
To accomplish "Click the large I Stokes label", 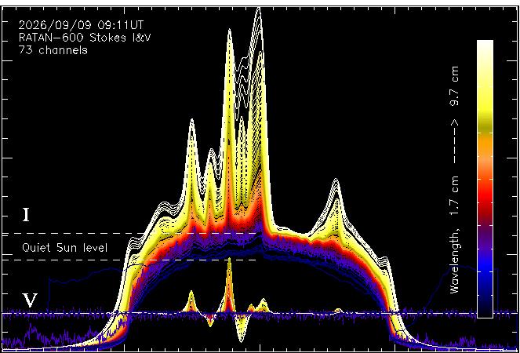I will click(x=26, y=215).
